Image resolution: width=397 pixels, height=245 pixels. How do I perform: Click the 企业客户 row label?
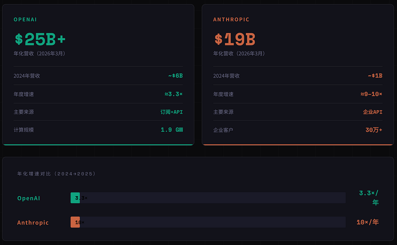click(x=223, y=130)
